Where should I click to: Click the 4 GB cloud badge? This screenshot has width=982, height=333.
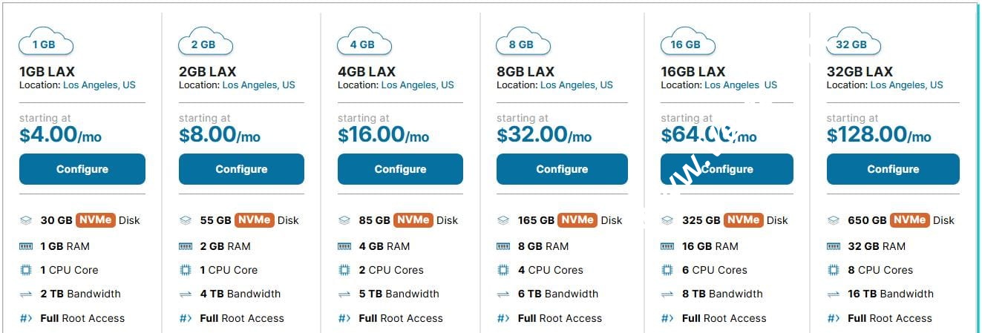point(363,43)
